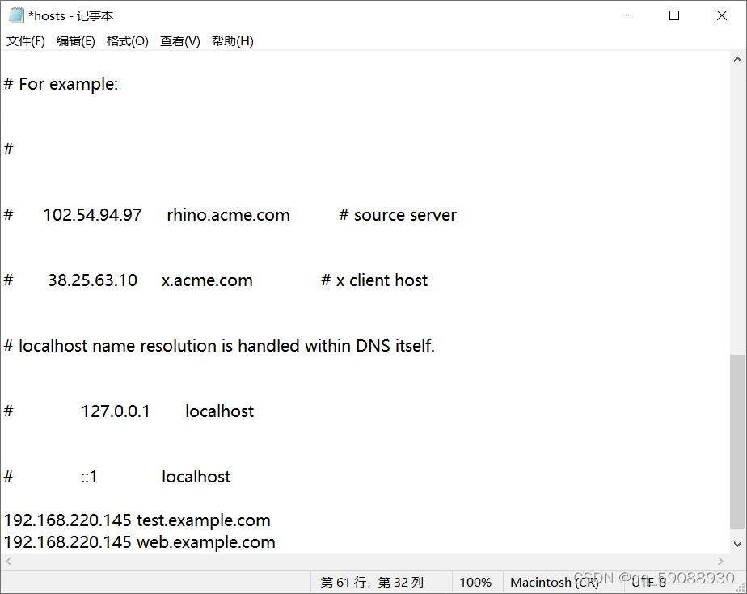
Task: Click the 'localhost name resolution' comment line
Action: coord(219,345)
